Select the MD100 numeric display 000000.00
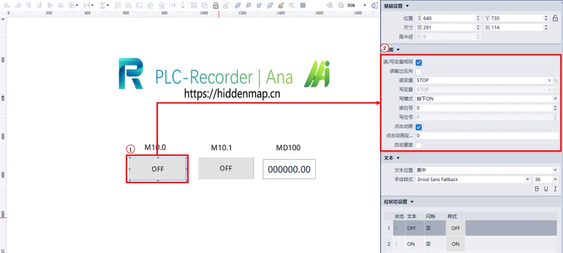This screenshot has width=563, height=253. tap(289, 169)
